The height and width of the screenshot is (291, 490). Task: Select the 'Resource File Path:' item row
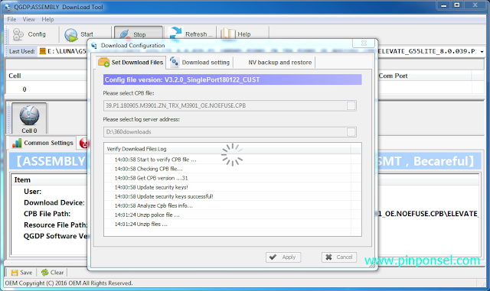(x=56, y=225)
